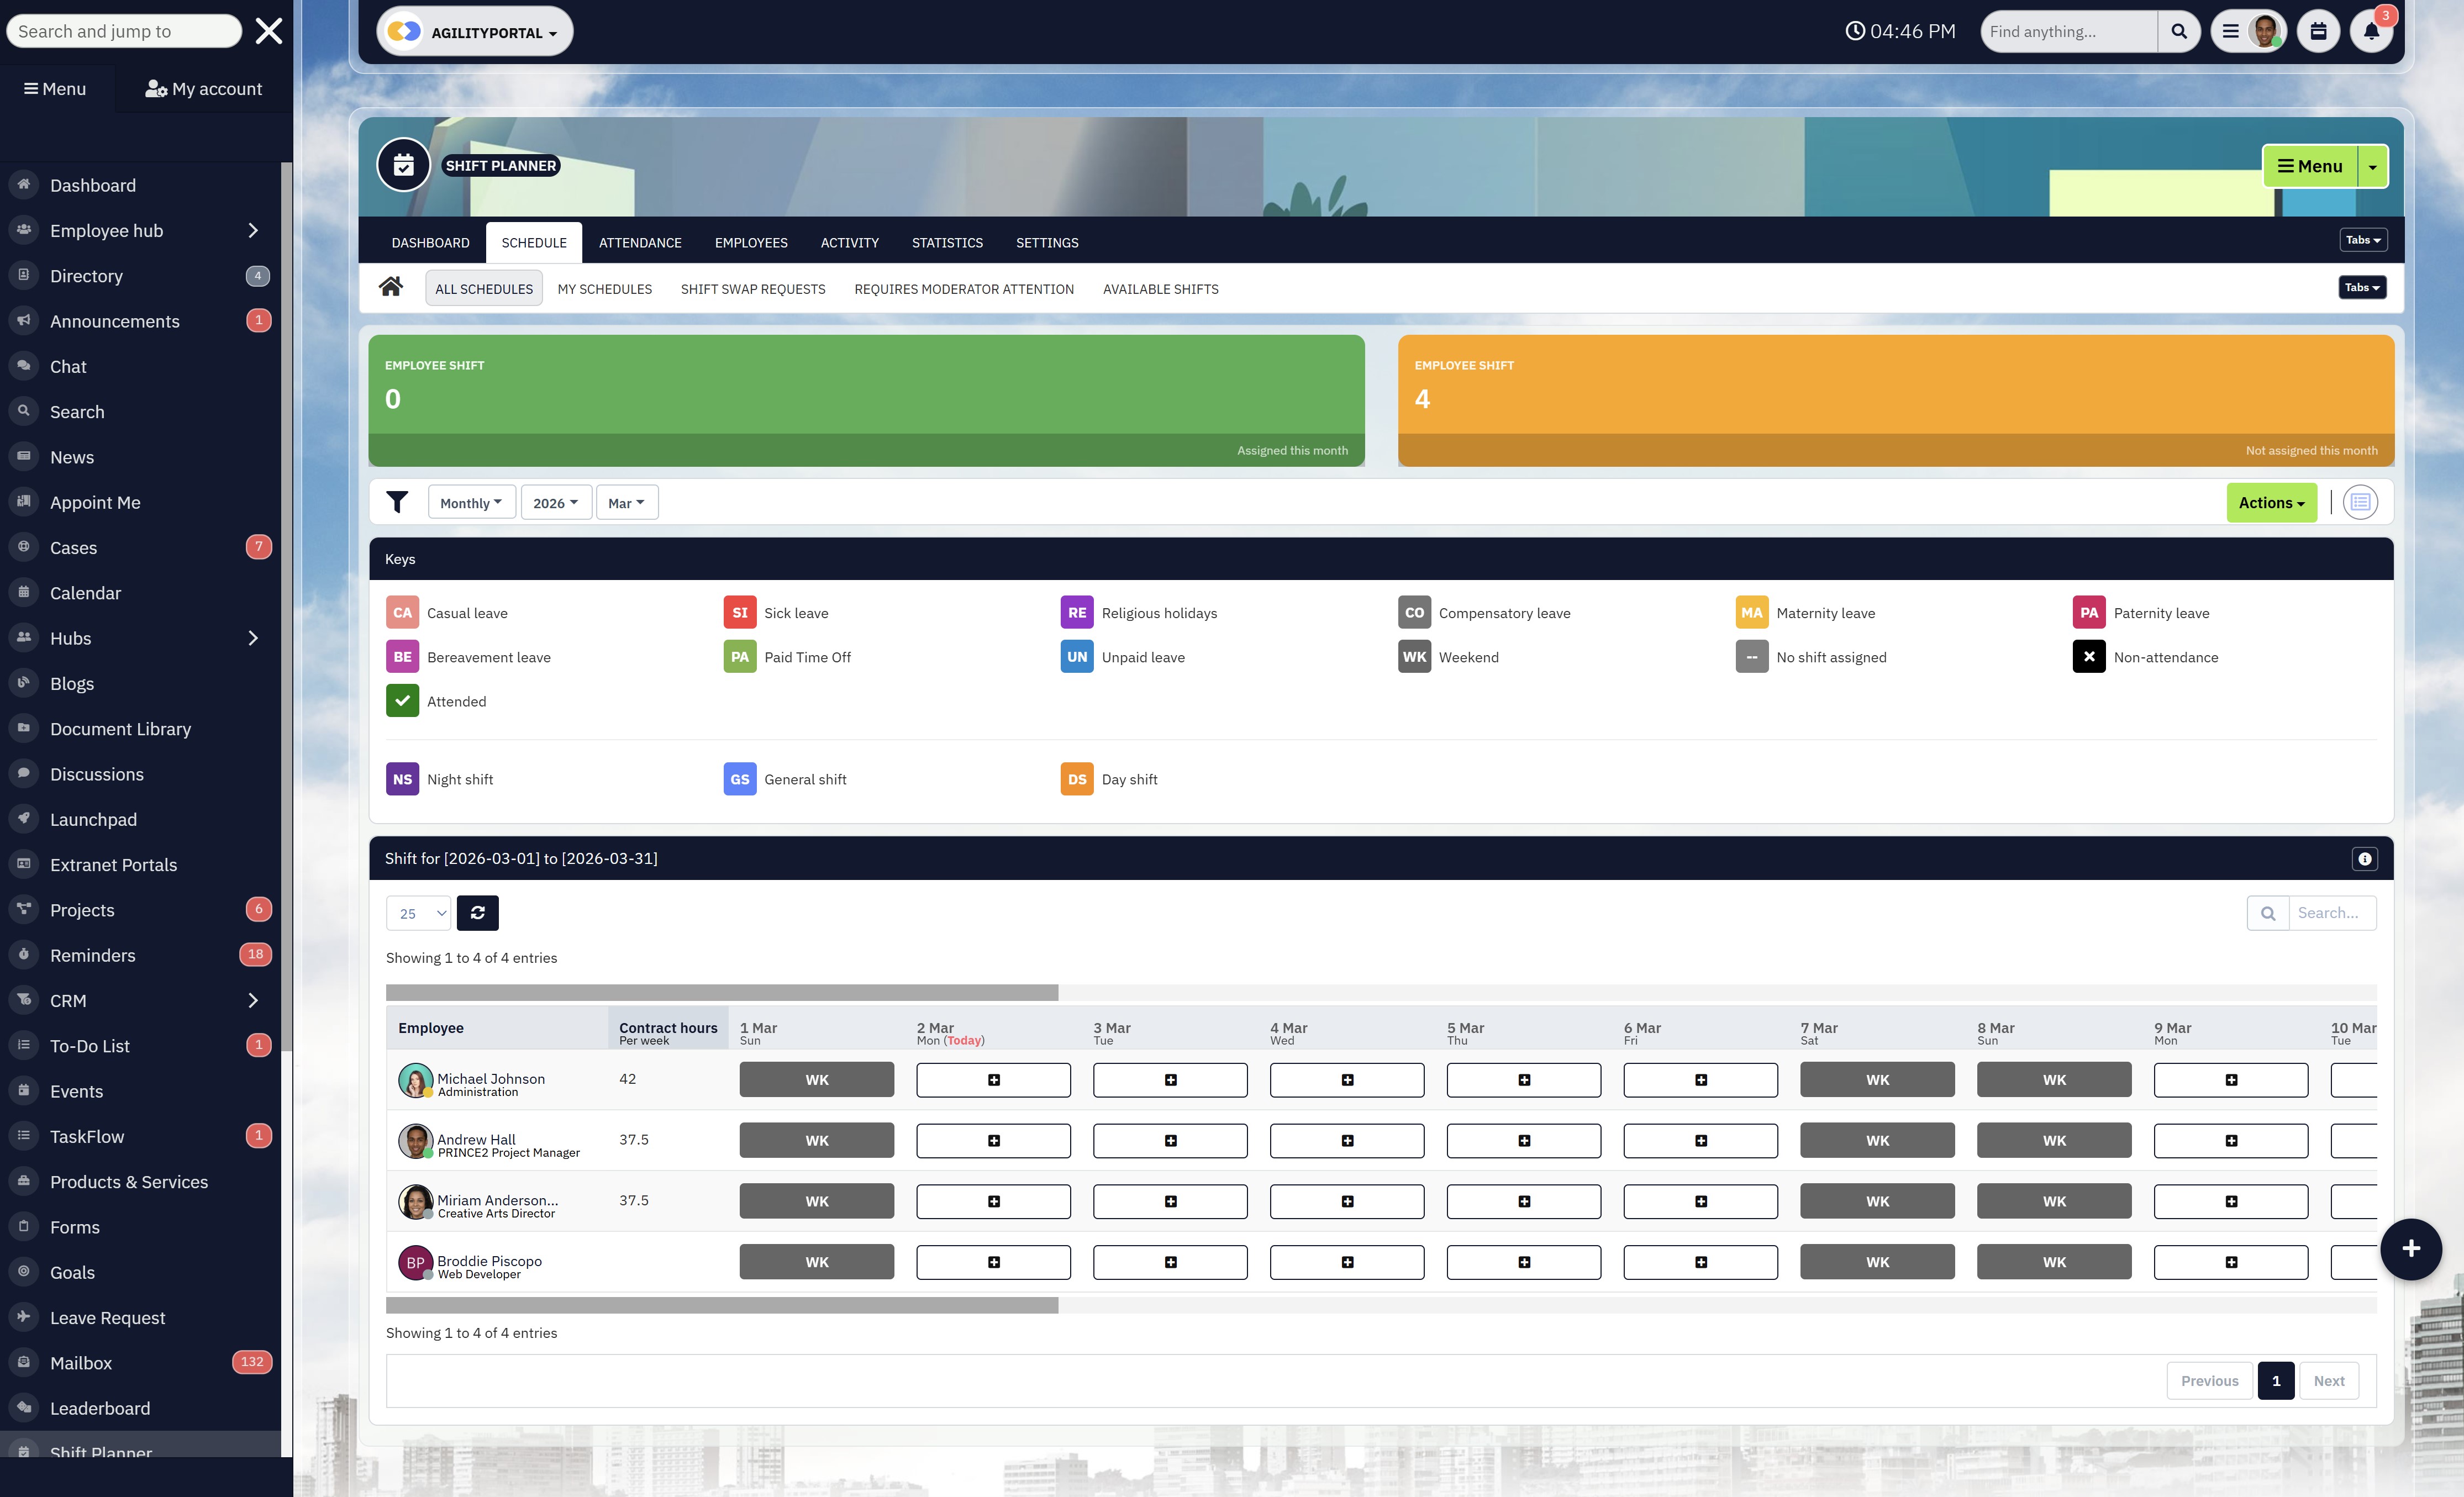Open the SHIFT SWAP REQUESTS tab
This screenshot has width=2464, height=1497.
coord(752,289)
